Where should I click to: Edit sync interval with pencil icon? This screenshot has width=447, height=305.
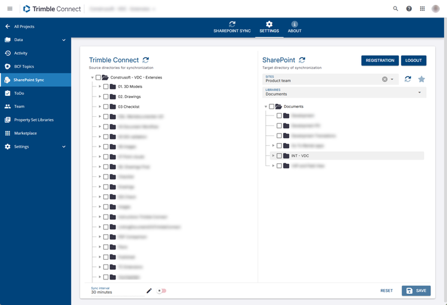tap(149, 291)
